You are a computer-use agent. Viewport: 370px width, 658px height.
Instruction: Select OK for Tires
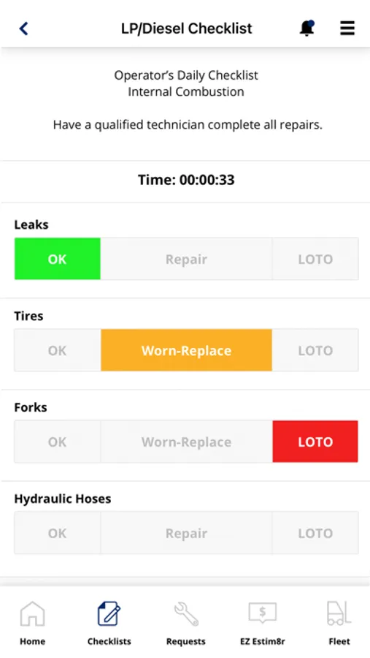coord(58,350)
